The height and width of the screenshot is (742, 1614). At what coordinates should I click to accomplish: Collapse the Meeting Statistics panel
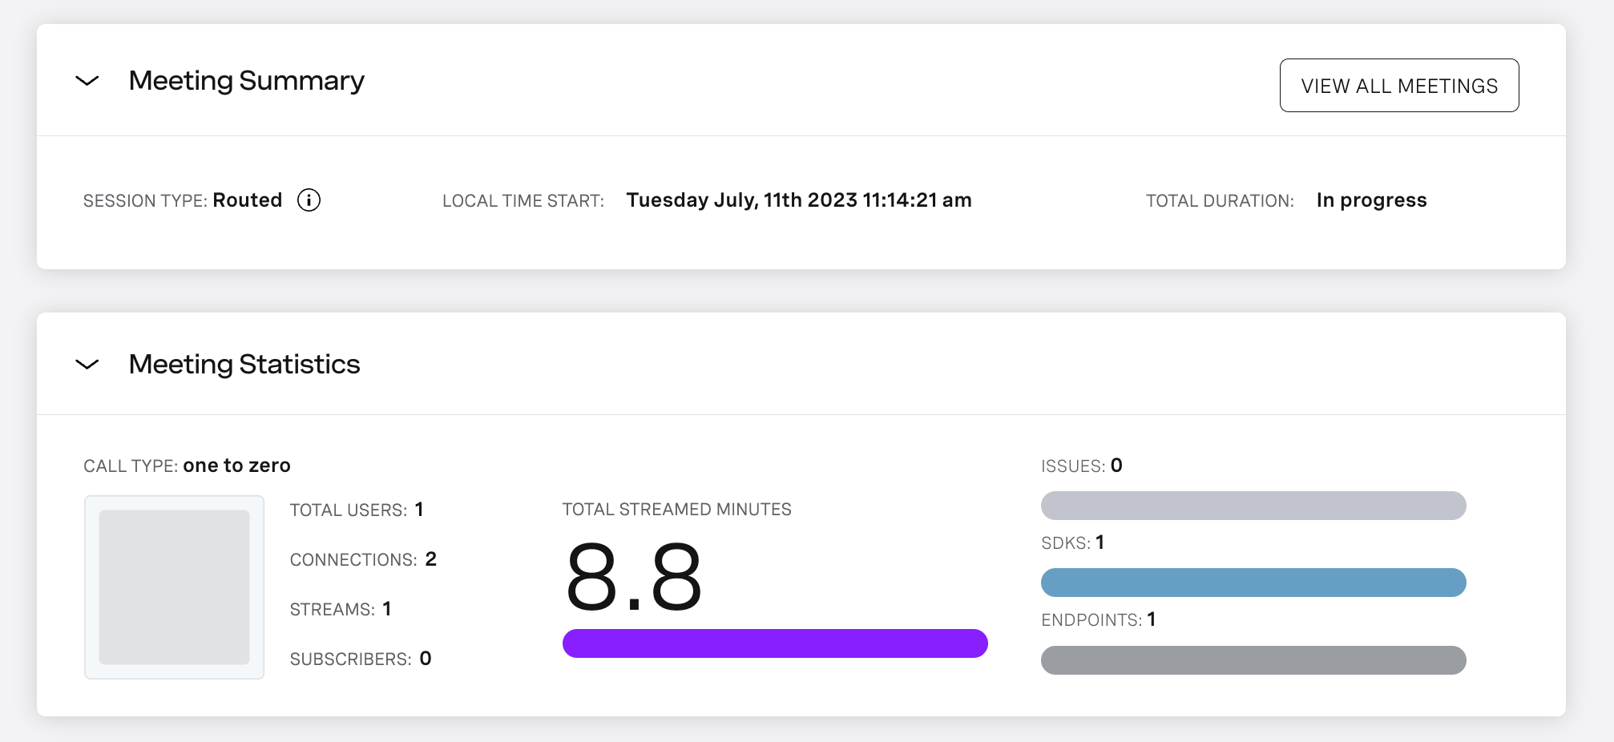87,365
